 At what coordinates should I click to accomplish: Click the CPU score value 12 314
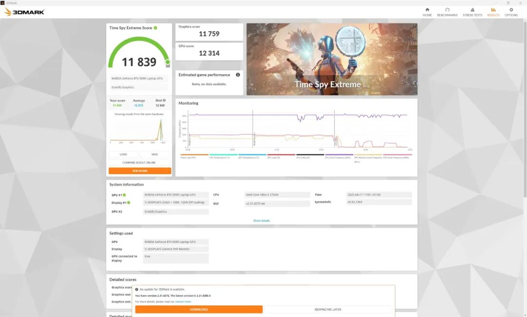click(209, 53)
